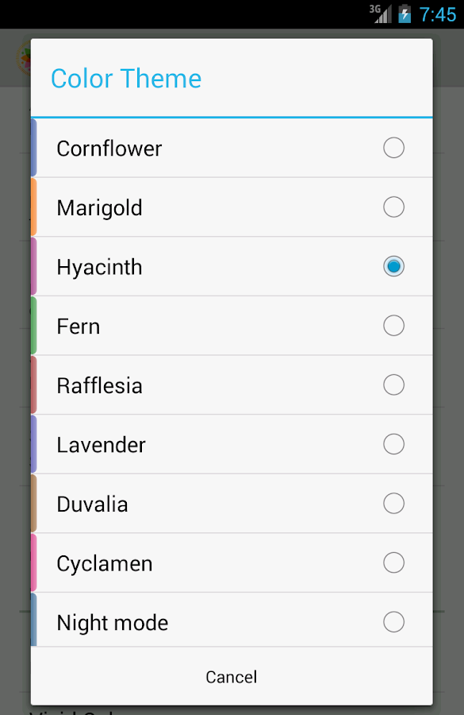Select the Marigold radio button

point(394,207)
